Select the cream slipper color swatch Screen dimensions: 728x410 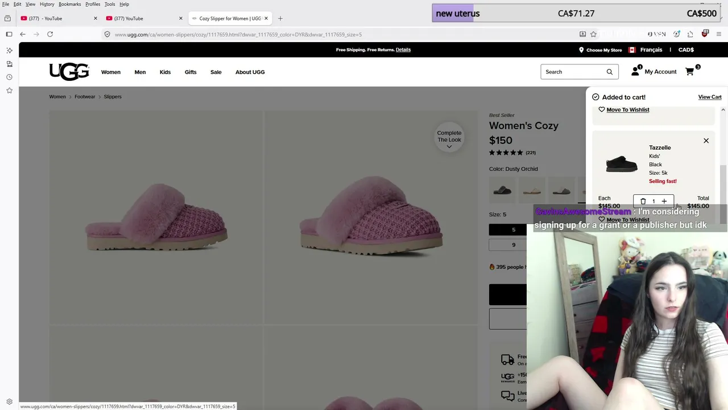[532, 191]
